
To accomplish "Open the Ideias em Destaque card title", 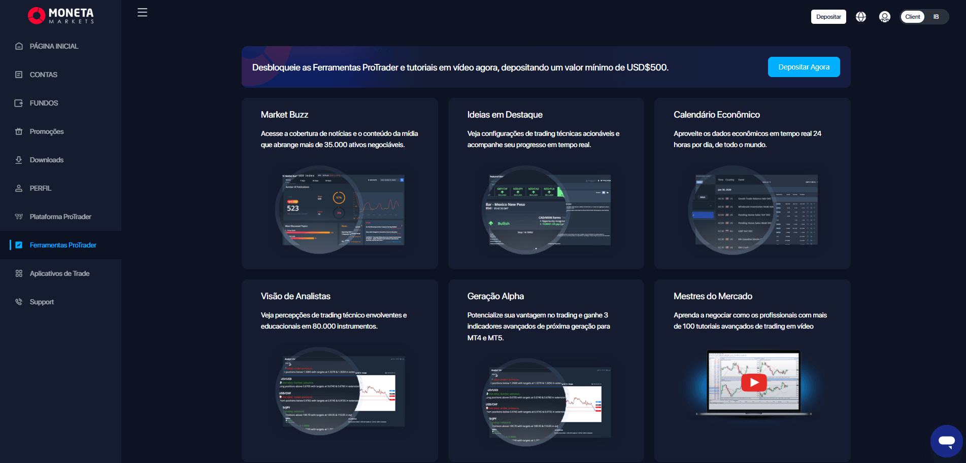I will (x=505, y=115).
